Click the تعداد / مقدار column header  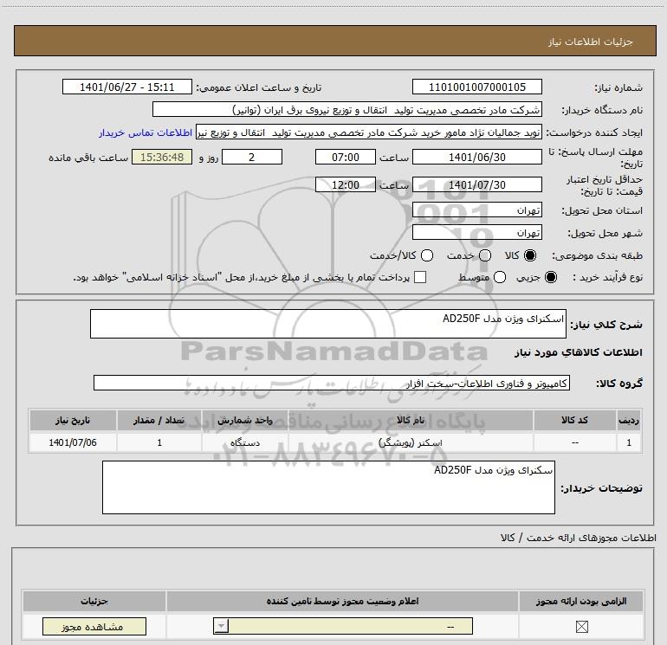(x=159, y=420)
